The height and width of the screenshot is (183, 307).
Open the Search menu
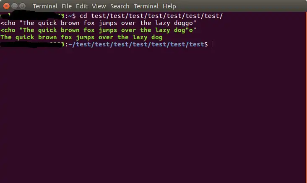[120, 6]
